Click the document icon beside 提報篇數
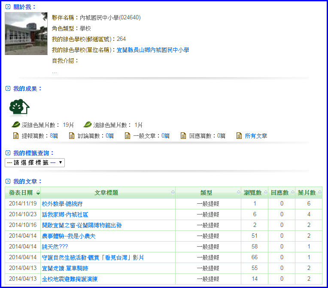 pos(16,136)
